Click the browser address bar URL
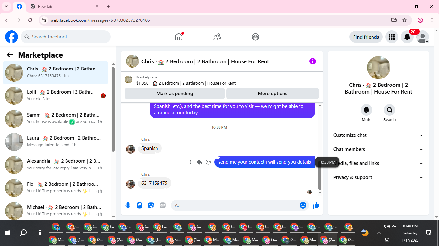 click(100, 20)
